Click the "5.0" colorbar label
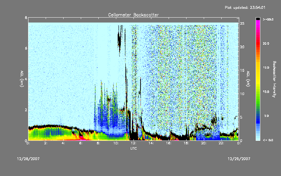The height and width of the screenshot is (176, 281). click(x=267, y=116)
